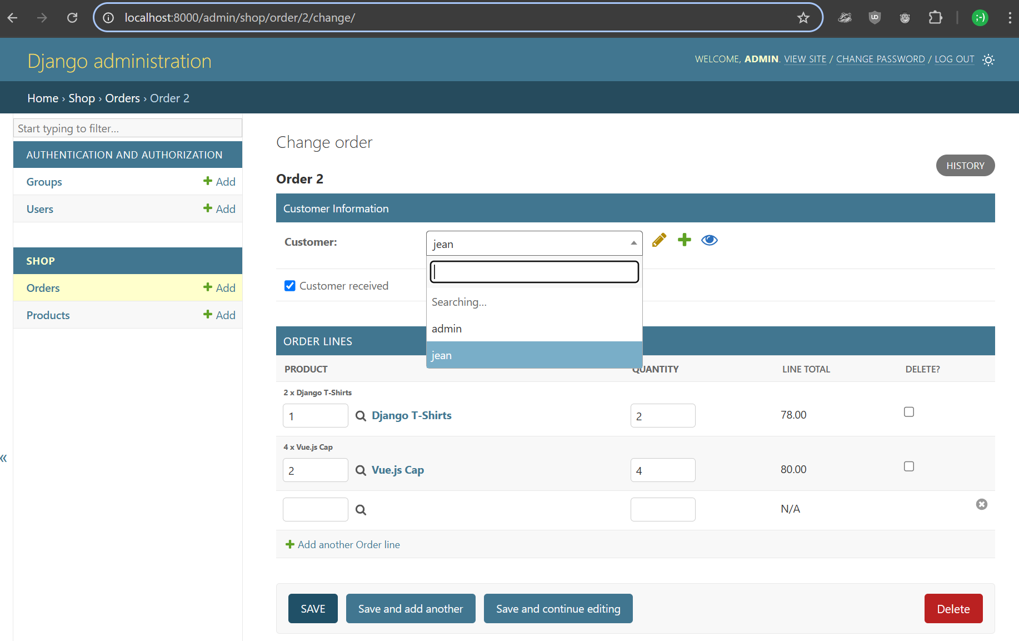Check delete box for Vue.js Cap line
Image resolution: width=1019 pixels, height=641 pixels.
click(908, 466)
